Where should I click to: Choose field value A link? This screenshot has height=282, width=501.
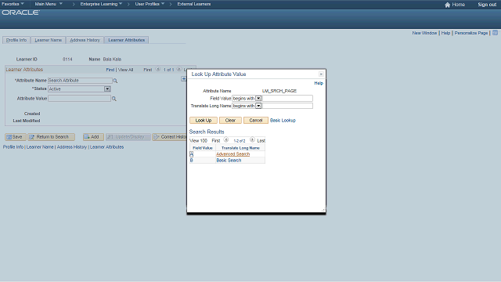point(191,154)
